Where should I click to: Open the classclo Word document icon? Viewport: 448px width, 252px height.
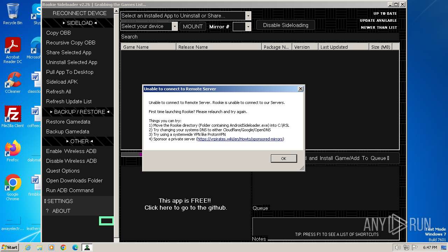(34, 83)
